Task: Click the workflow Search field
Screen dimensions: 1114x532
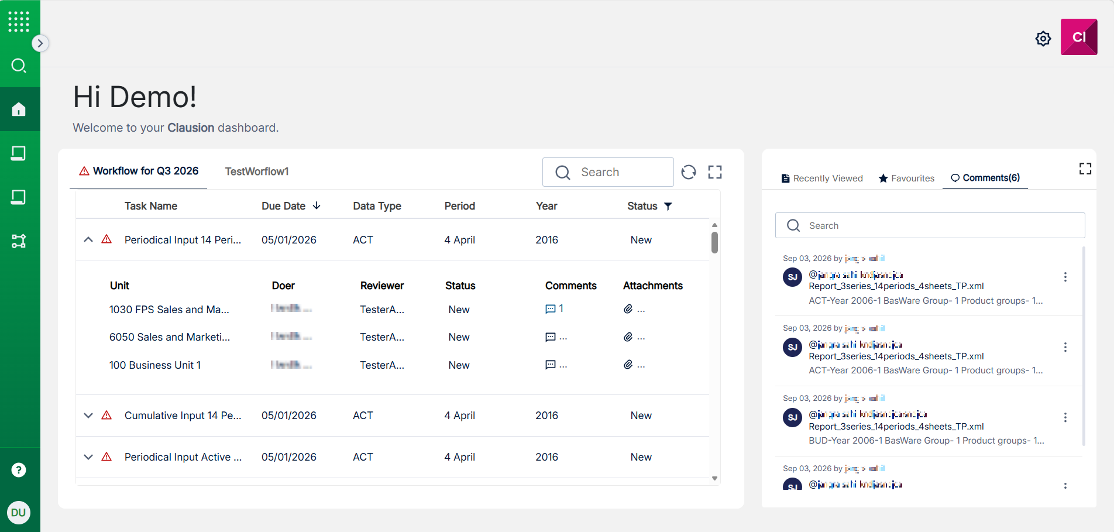Action: coord(608,172)
